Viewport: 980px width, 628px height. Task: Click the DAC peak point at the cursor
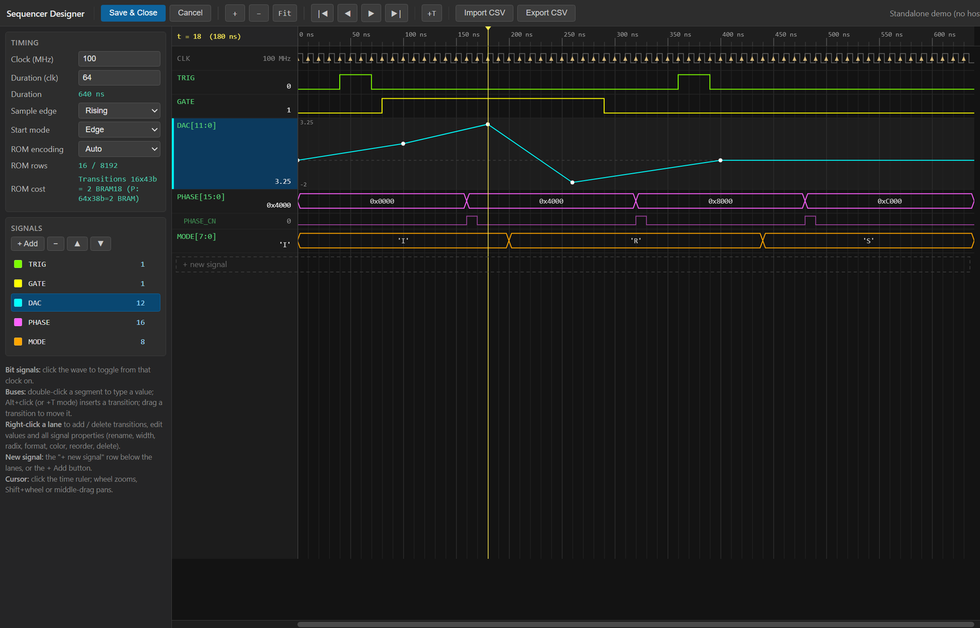click(488, 124)
